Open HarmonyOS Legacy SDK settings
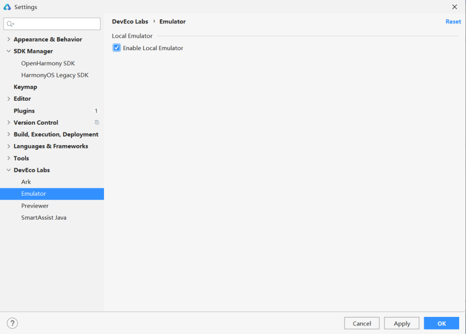Screen dimensions: 466x334 tap(55, 75)
